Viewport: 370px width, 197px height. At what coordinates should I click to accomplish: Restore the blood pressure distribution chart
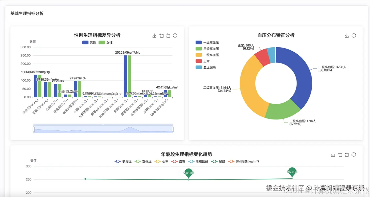[x=354, y=36]
